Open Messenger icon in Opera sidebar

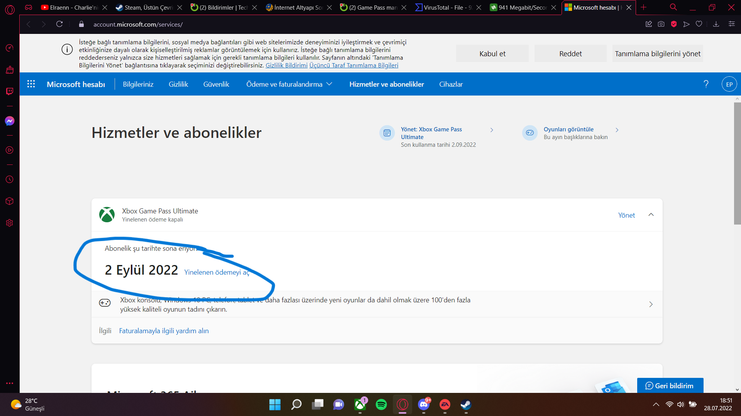10,121
